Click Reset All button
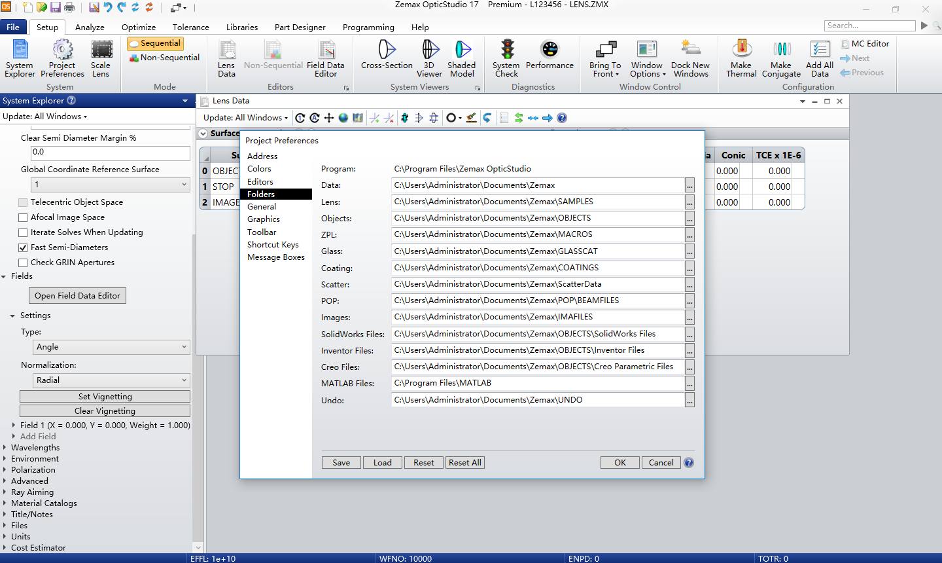This screenshot has width=942, height=563. point(465,463)
